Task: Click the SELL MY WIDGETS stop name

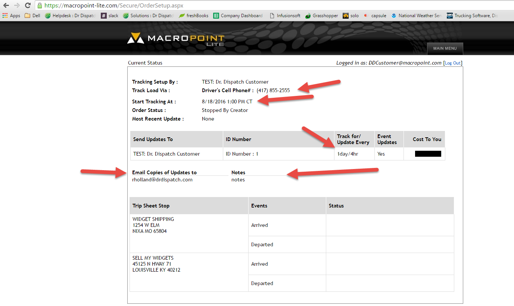Action: click(x=153, y=258)
